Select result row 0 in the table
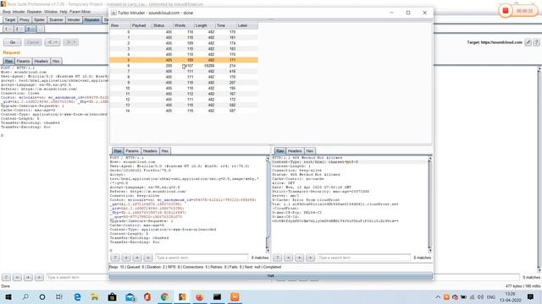 184,32
